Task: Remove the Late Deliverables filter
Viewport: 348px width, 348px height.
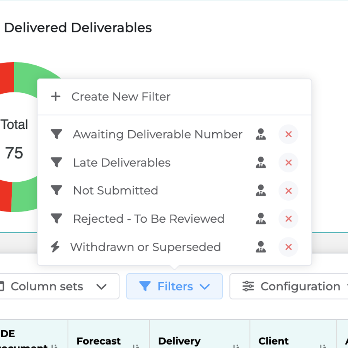Action: 288,163
